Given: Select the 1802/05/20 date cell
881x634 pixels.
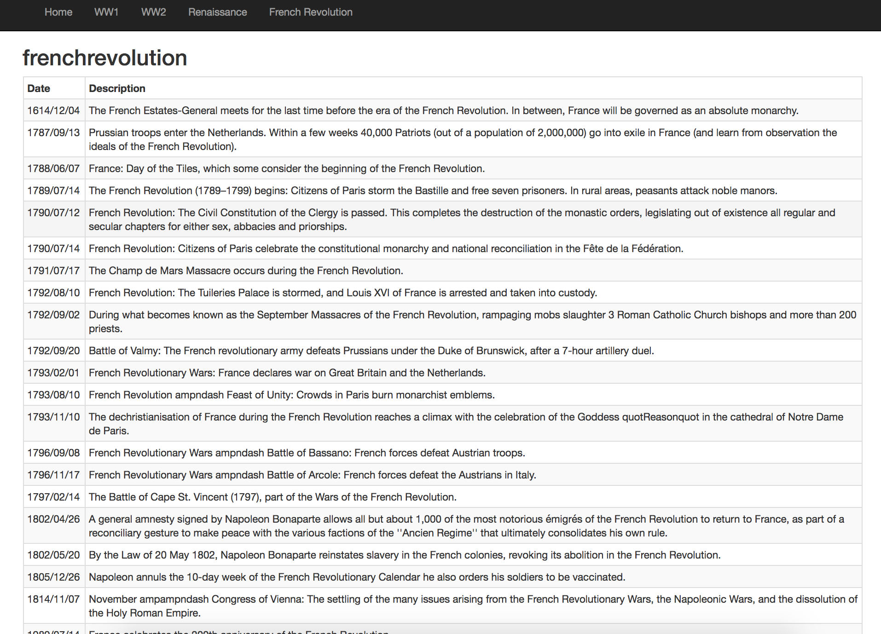Looking at the screenshot, I should [x=53, y=555].
